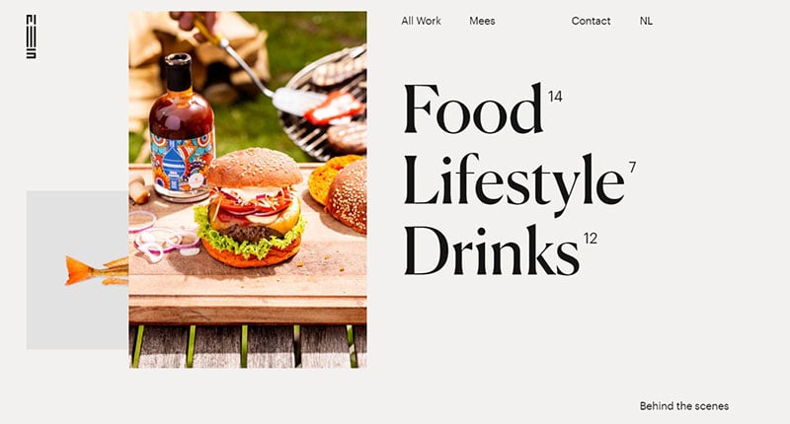Click the gray panel behind the photo

pyautogui.click(x=77, y=269)
